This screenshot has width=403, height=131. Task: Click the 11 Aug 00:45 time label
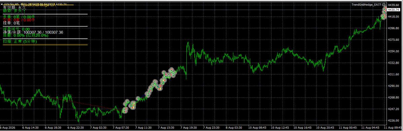pos(348,128)
